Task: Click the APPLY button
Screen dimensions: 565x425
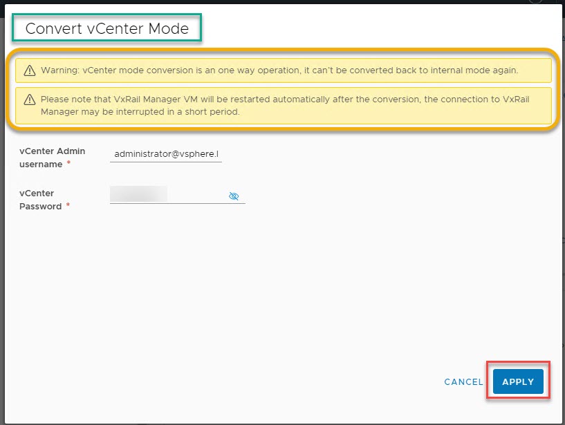Action: click(518, 381)
